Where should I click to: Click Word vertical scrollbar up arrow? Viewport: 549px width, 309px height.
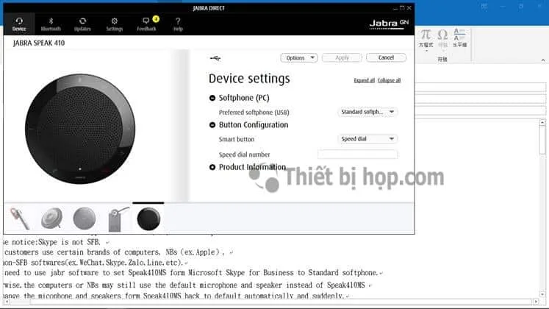542,123
